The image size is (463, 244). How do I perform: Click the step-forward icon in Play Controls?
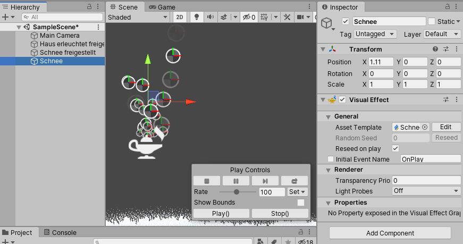pos(265,181)
